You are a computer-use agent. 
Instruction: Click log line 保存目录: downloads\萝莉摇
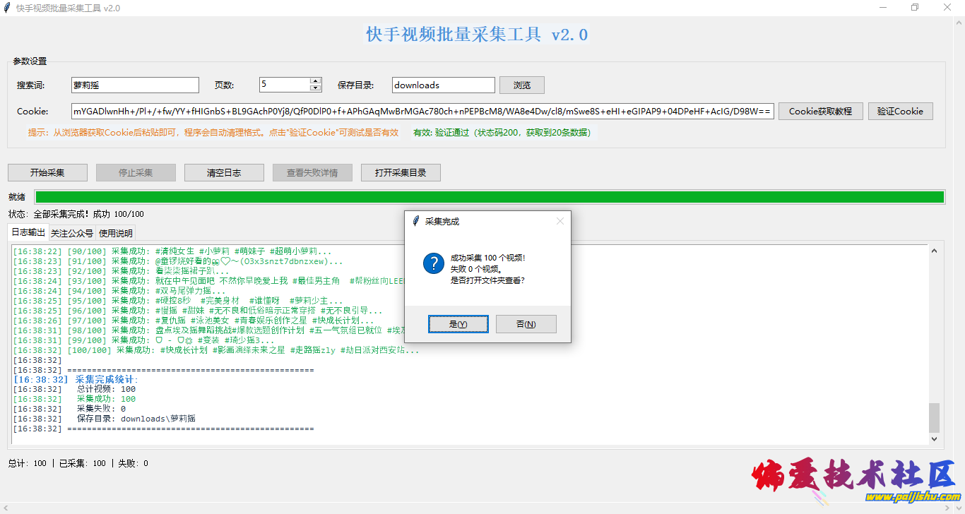(x=136, y=419)
